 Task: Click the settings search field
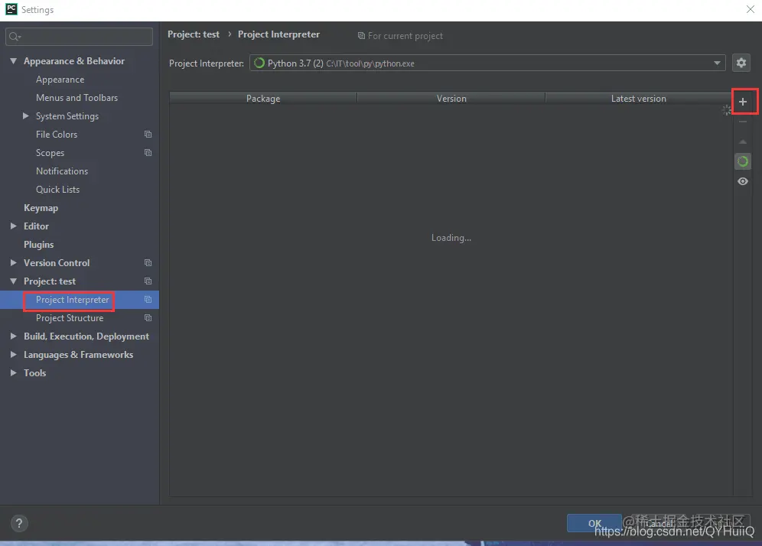coord(80,37)
